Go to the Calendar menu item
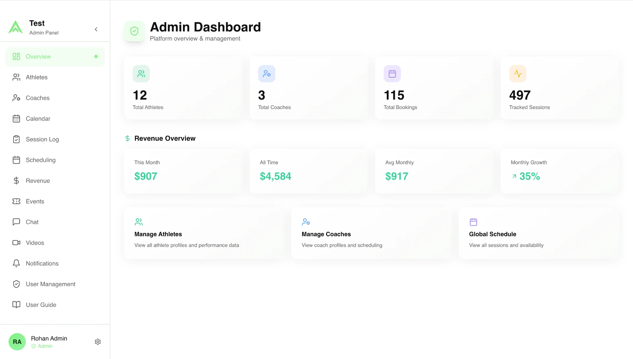Screen dimensions: 633x359 (x=55, y=119)
